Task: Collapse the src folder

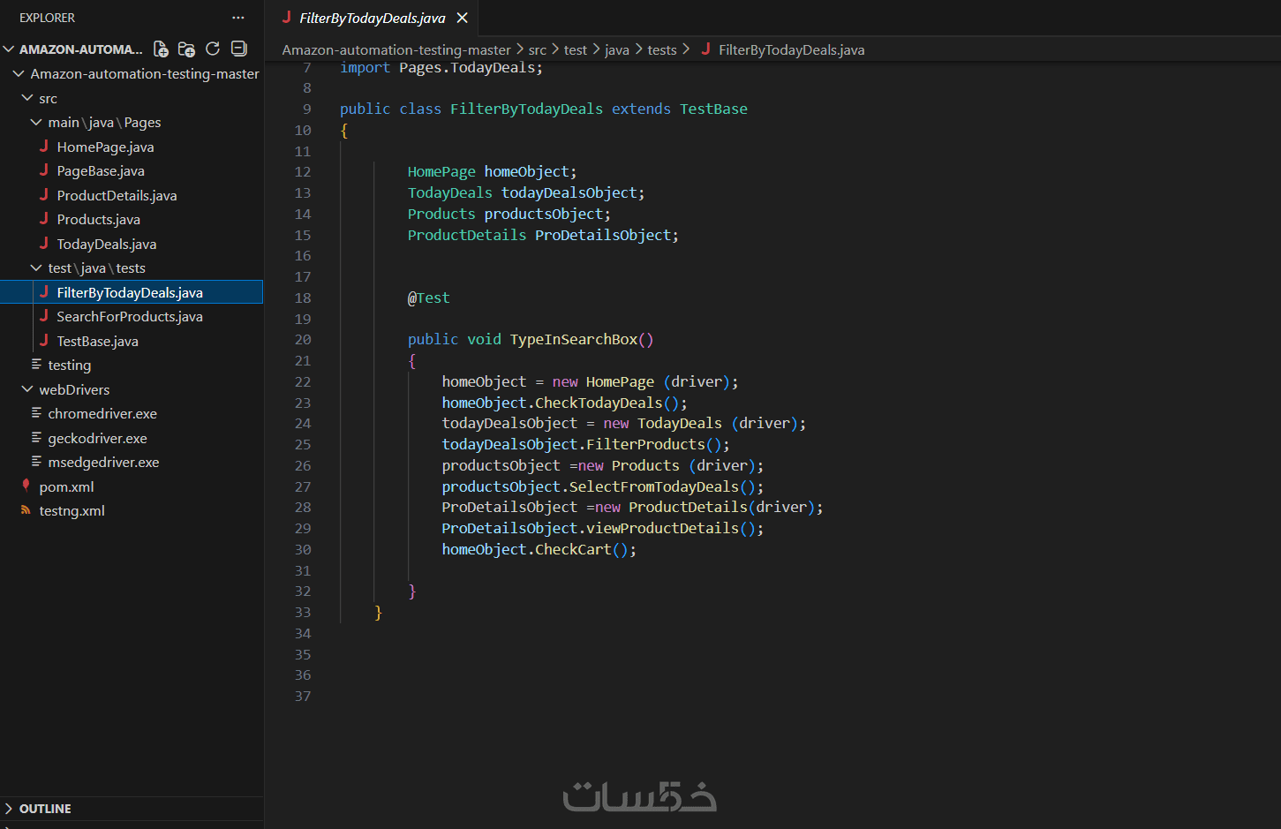Action: click(x=27, y=98)
